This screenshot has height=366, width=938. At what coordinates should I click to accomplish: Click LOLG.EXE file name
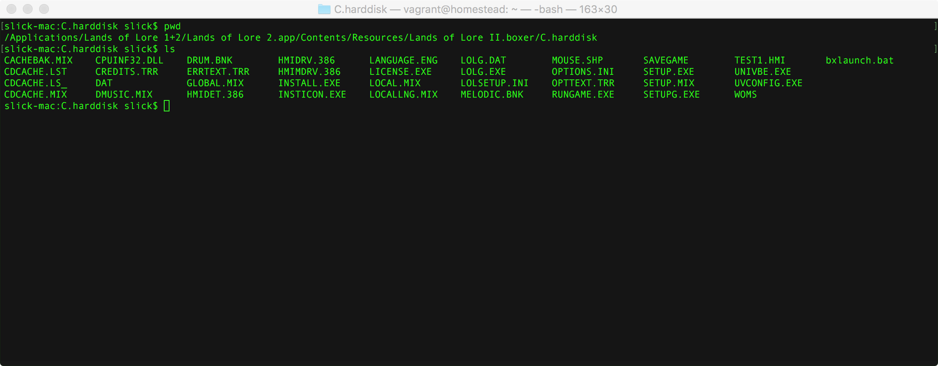[x=483, y=72]
